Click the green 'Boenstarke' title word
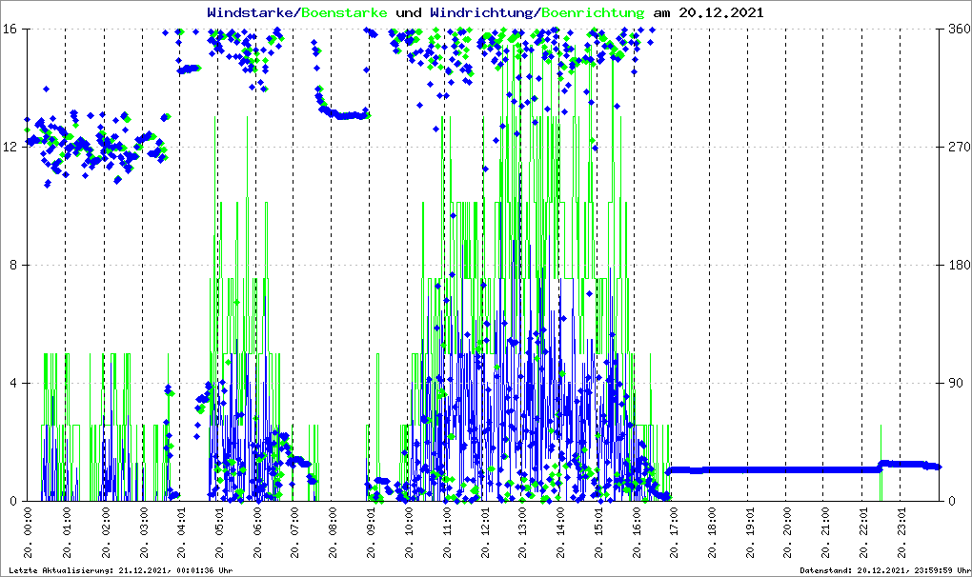 (x=344, y=12)
